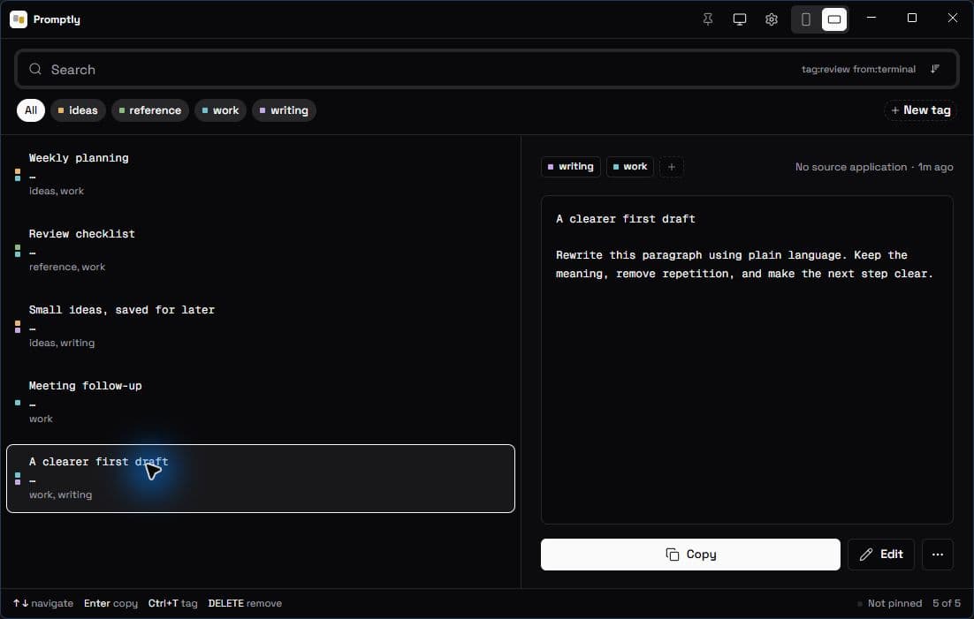Click color markers beside Small ideas row
Viewport: 974px width, 619px height.
pos(18,326)
